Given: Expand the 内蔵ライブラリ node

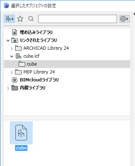Looking at the screenshot, I should coord(8,88).
